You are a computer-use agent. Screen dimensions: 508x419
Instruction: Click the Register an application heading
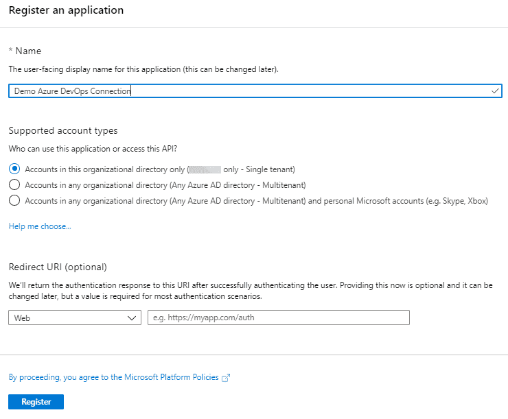(x=66, y=10)
